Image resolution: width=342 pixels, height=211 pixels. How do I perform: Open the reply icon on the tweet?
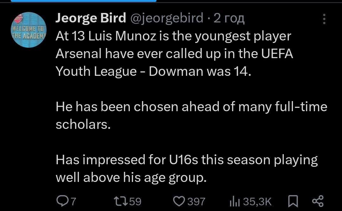pos(61,201)
